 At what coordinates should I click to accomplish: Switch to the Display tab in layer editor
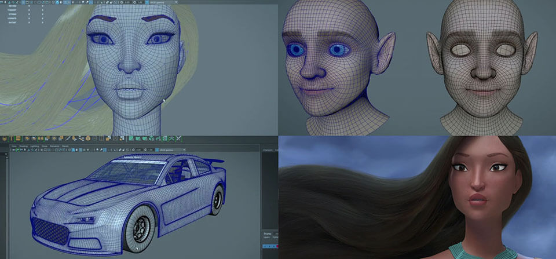pos(268,234)
